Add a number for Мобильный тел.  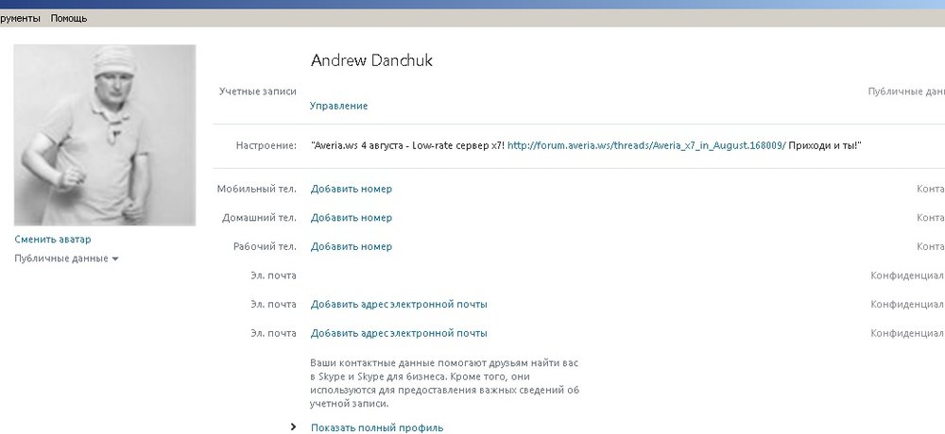pyautogui.click(x=351, y=189)
